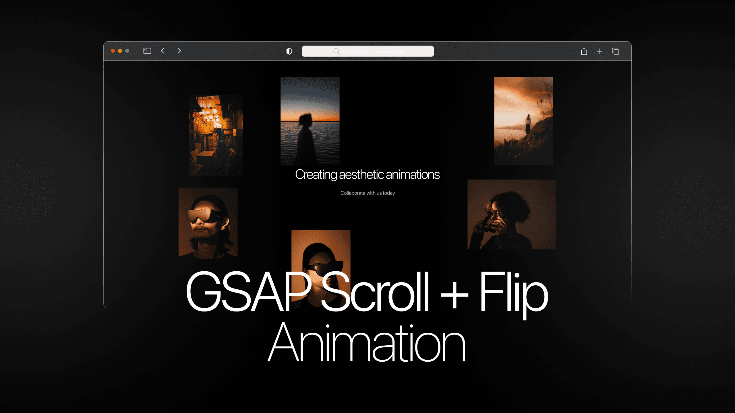
Task: Click the magnifier icon in address bar
Action: click(x=336, y=51)
